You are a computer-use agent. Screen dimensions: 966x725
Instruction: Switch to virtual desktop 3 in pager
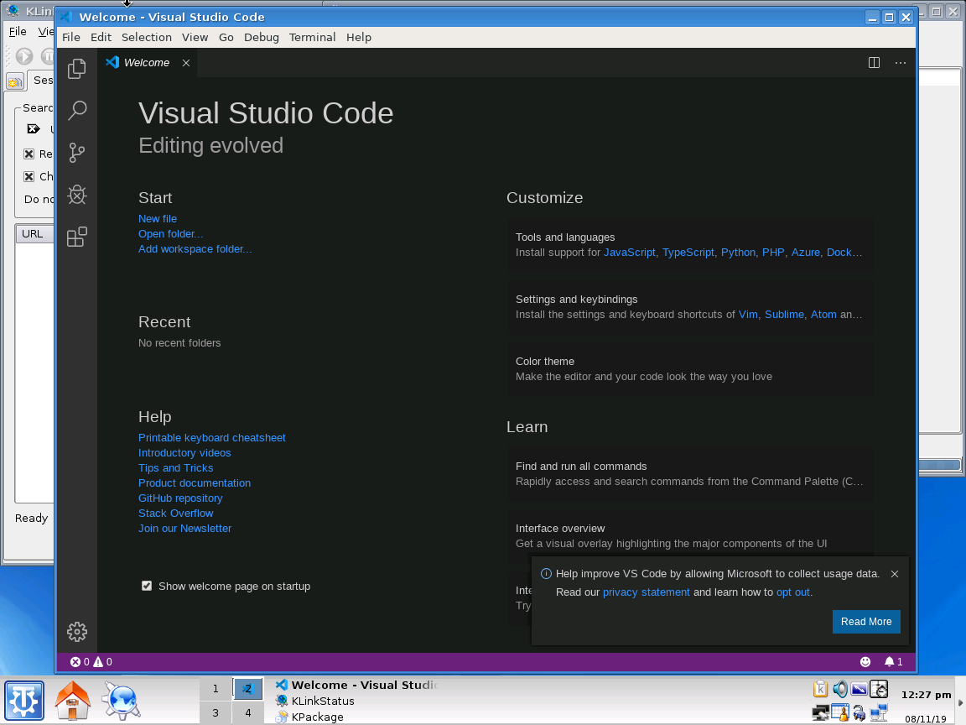(x=216, y=712)
